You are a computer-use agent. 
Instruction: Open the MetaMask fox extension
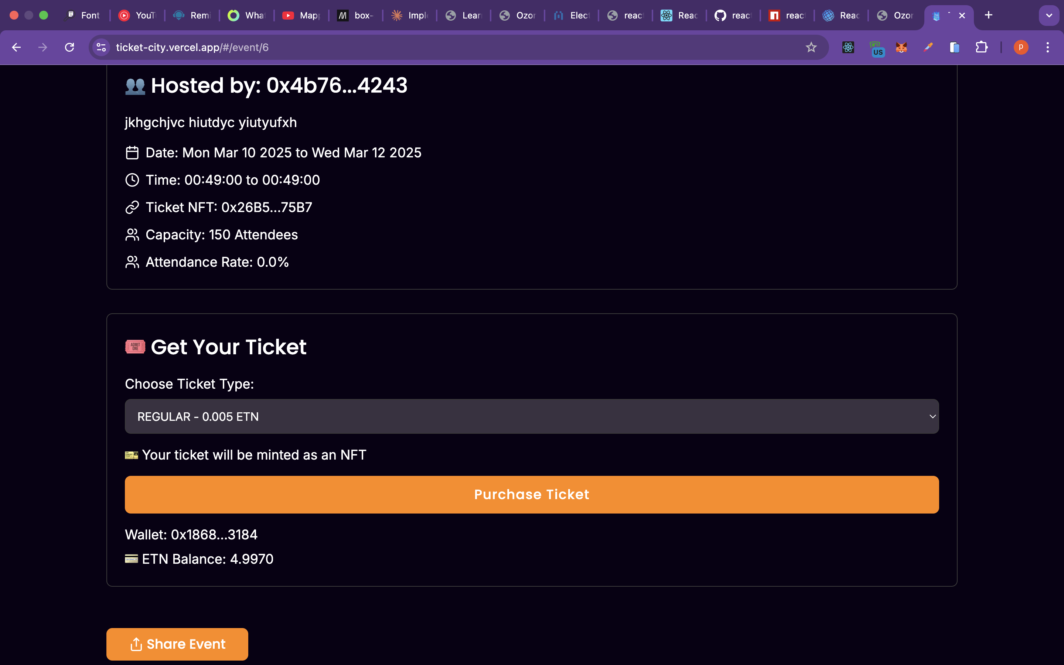pos(901,48)
